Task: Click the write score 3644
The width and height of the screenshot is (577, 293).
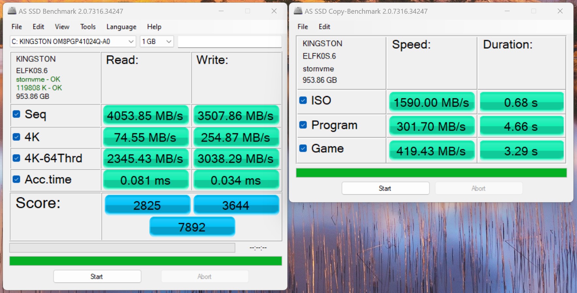Action: click(236, 205)
